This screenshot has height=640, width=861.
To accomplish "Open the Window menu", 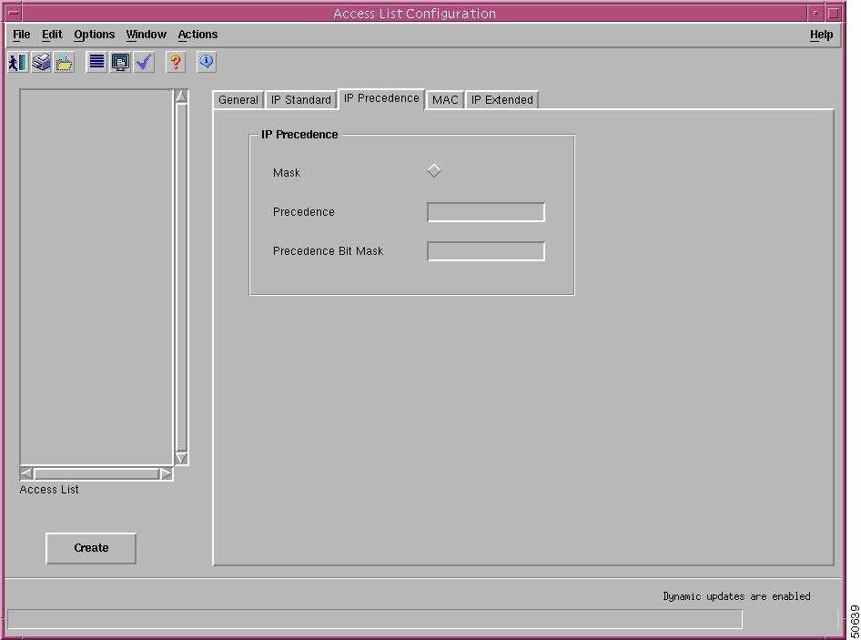I will point(146,35).
